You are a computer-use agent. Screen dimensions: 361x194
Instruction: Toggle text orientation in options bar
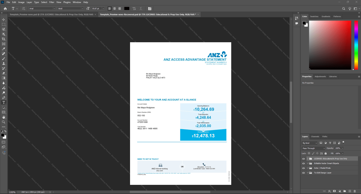tap(24, 9)
